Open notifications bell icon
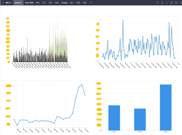This screenshot has height=135, width=182. (x=162, y=3)
